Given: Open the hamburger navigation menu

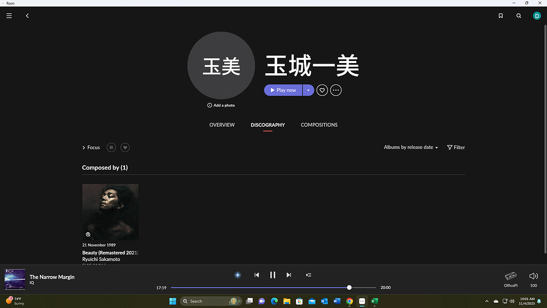Looking at the screenshot, I should click(9, 16).
